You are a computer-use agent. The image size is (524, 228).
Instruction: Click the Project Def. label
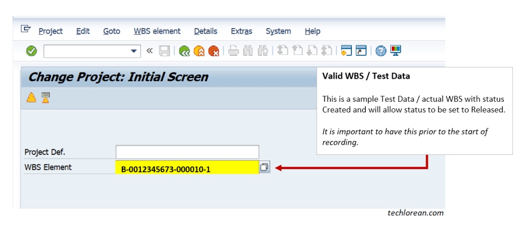45,152
